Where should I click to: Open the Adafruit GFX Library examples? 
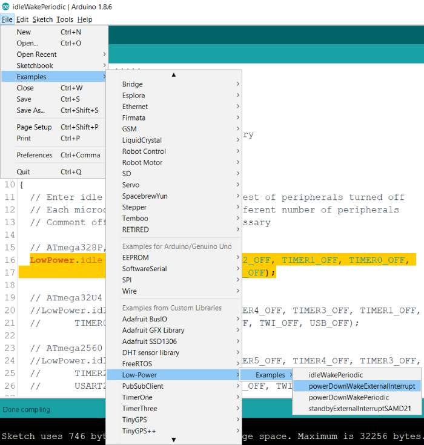pos(174,331)
